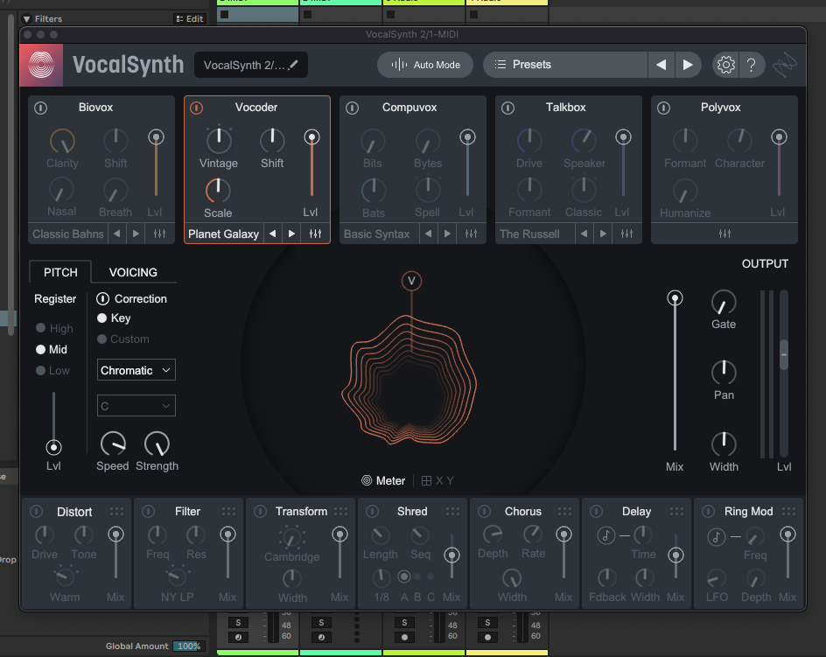Open the Presets browser
This screenshot has height=657, width=826.
pyautogui.click(x=563, y=64)
